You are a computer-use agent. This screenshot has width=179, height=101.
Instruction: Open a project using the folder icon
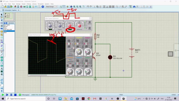click(5, 7)
